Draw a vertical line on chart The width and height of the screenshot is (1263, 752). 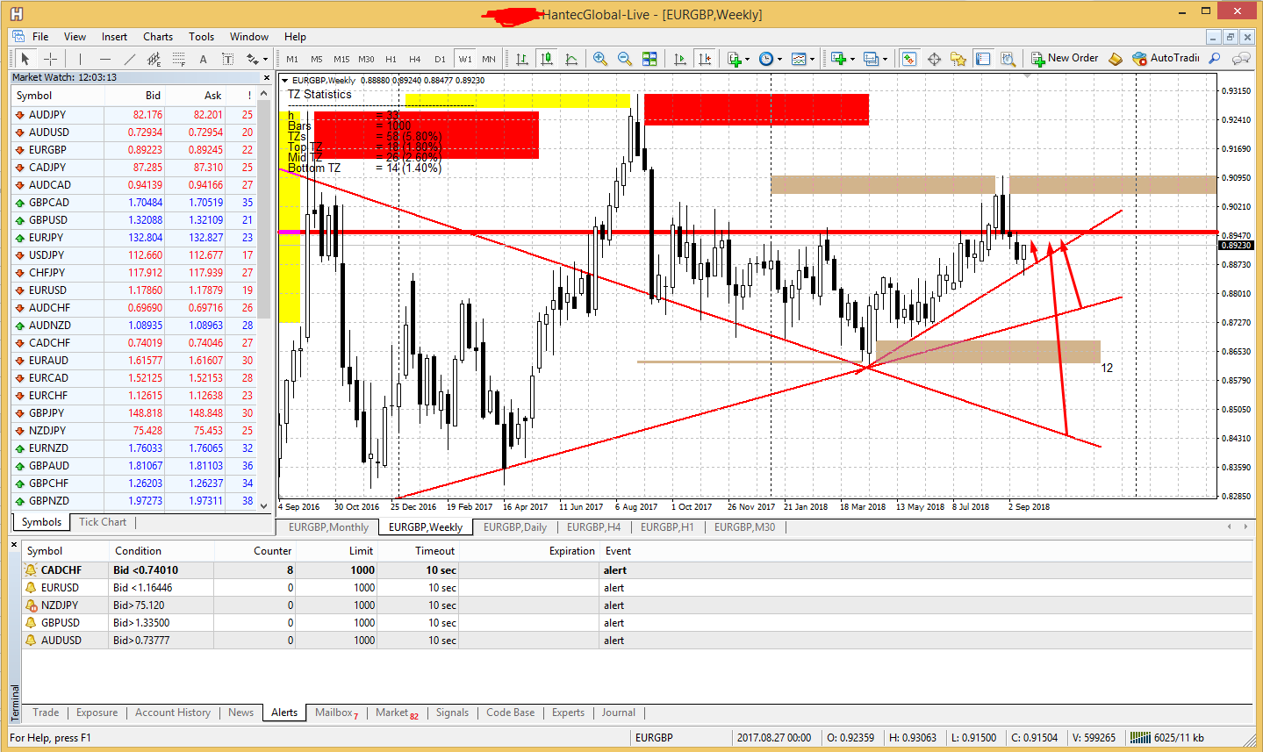(80, 59)
